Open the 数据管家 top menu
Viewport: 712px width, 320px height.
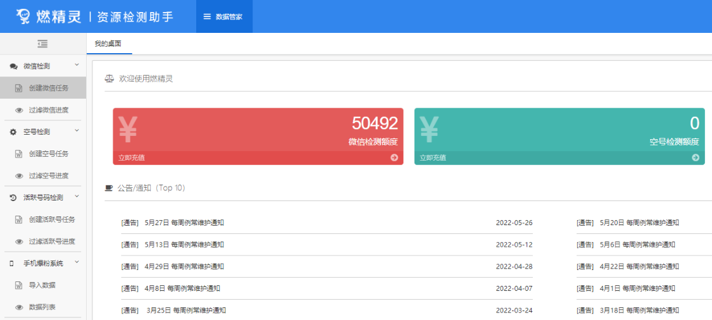click(224, 17)
